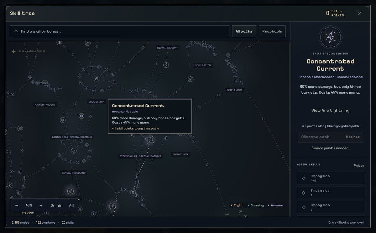The height and width of the screenshot is (233, 376).
Task: Click the 8 more points needed message
Action: pyautogui.click(x=330, y=148)
